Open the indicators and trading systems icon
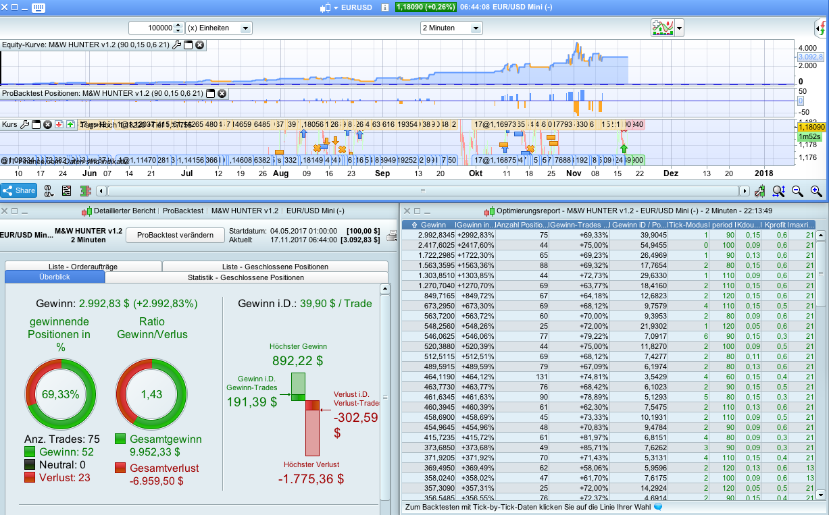 pyautogui.click(x=662, y=28)
